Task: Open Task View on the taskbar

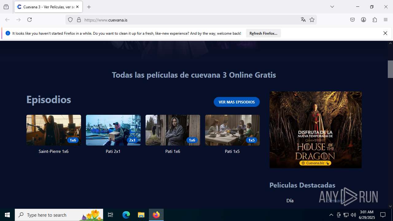Action: pyautogui.click(x=111, y=215)
